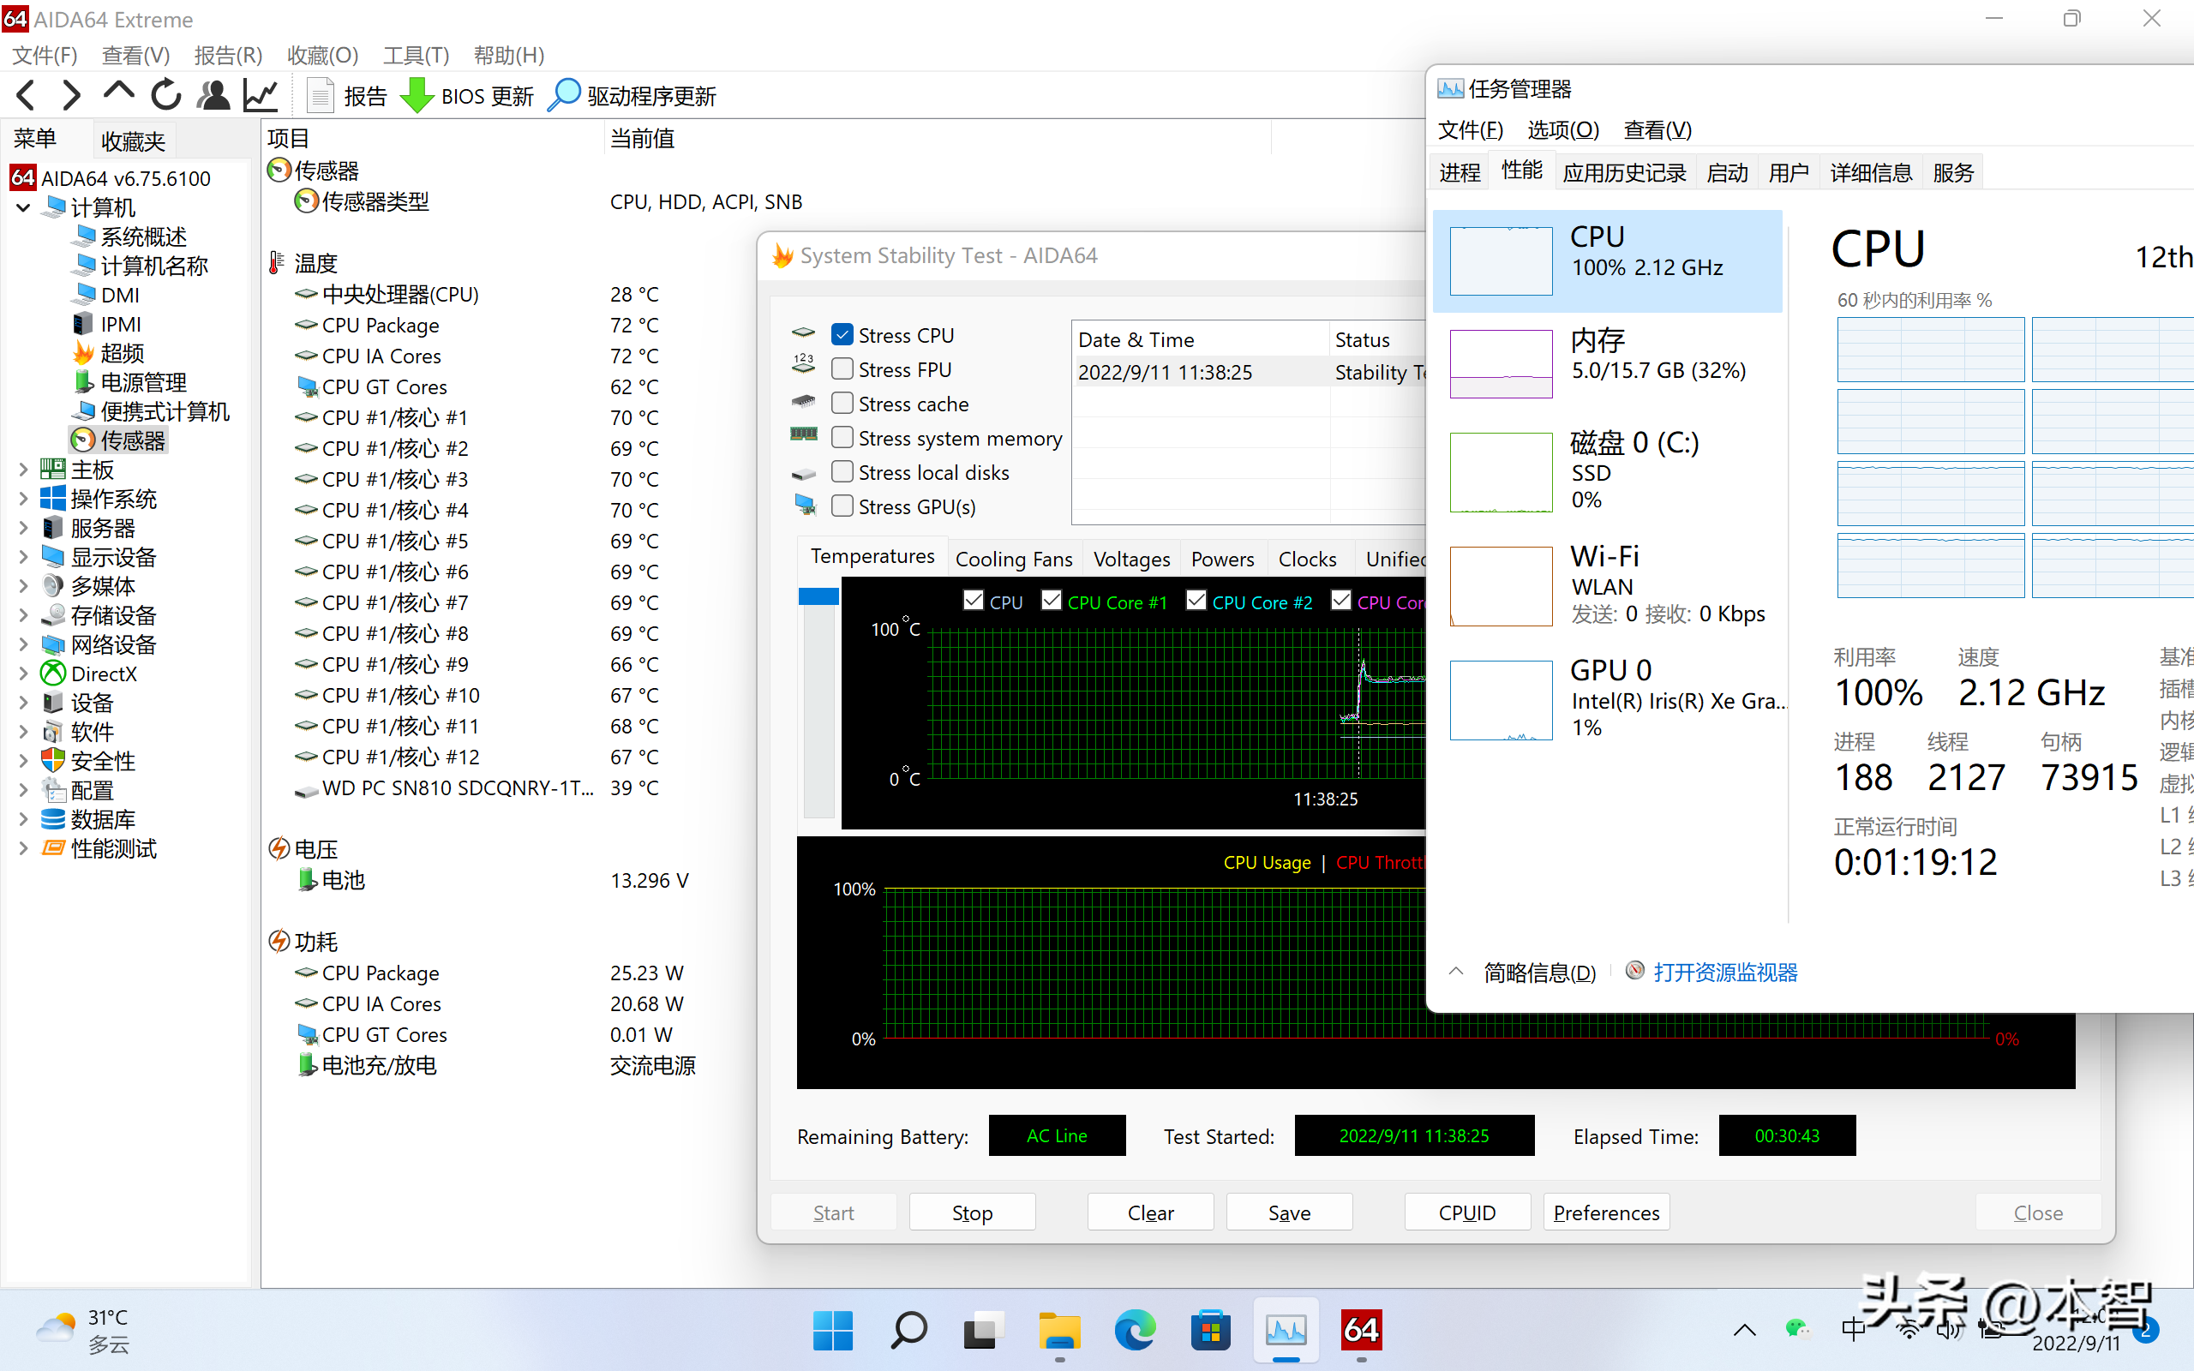The image size is (2194, 1371).
Task: Select DirectX in the tree
Action: pyautogui.click(x=90, y=674)
